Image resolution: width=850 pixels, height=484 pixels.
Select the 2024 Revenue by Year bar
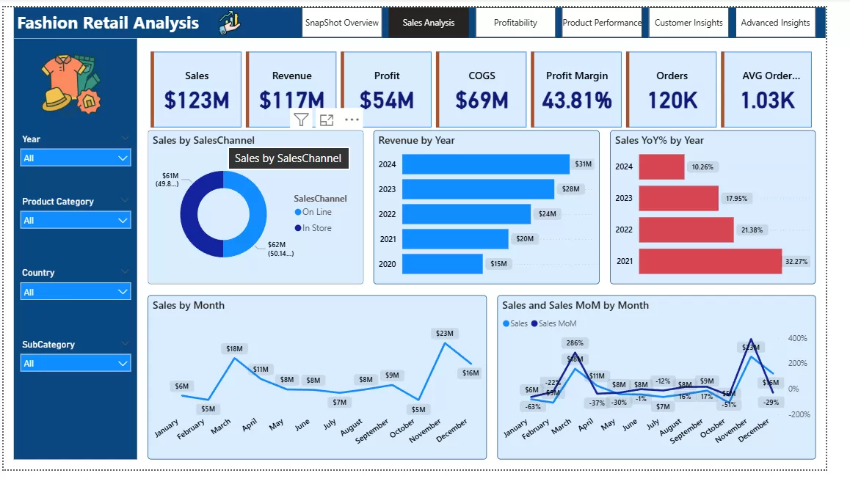click(485, 164)
